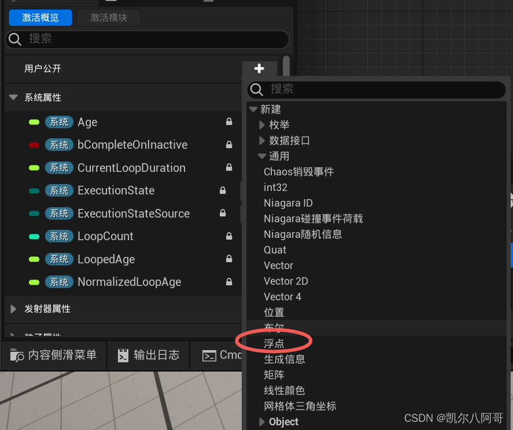Click the popup menu 搜索 search field
The width and height of the screenshot is (513, 430).
point(377,89)
